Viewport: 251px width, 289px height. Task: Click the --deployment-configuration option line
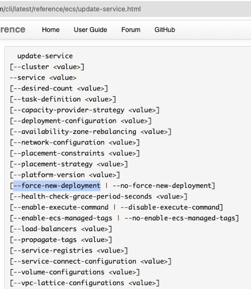click(80, 121)
